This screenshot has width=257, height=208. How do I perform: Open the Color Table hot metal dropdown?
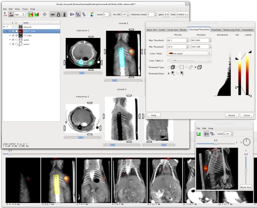coord(189,54)
